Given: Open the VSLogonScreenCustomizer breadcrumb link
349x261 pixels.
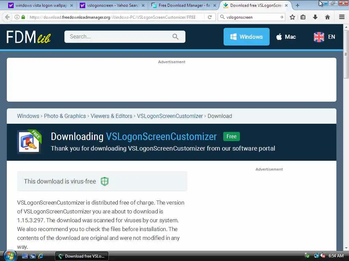Looking at the screenshot, I should [x=170, y=116].
